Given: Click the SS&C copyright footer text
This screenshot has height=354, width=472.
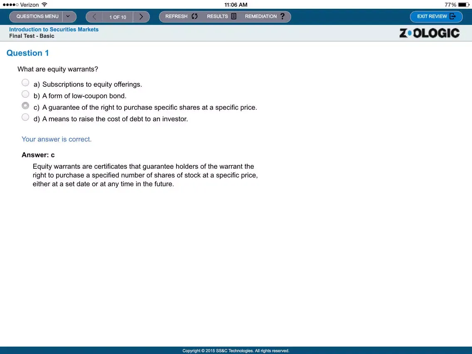Looking at the screenshot, I should click(x=236, y=351).
